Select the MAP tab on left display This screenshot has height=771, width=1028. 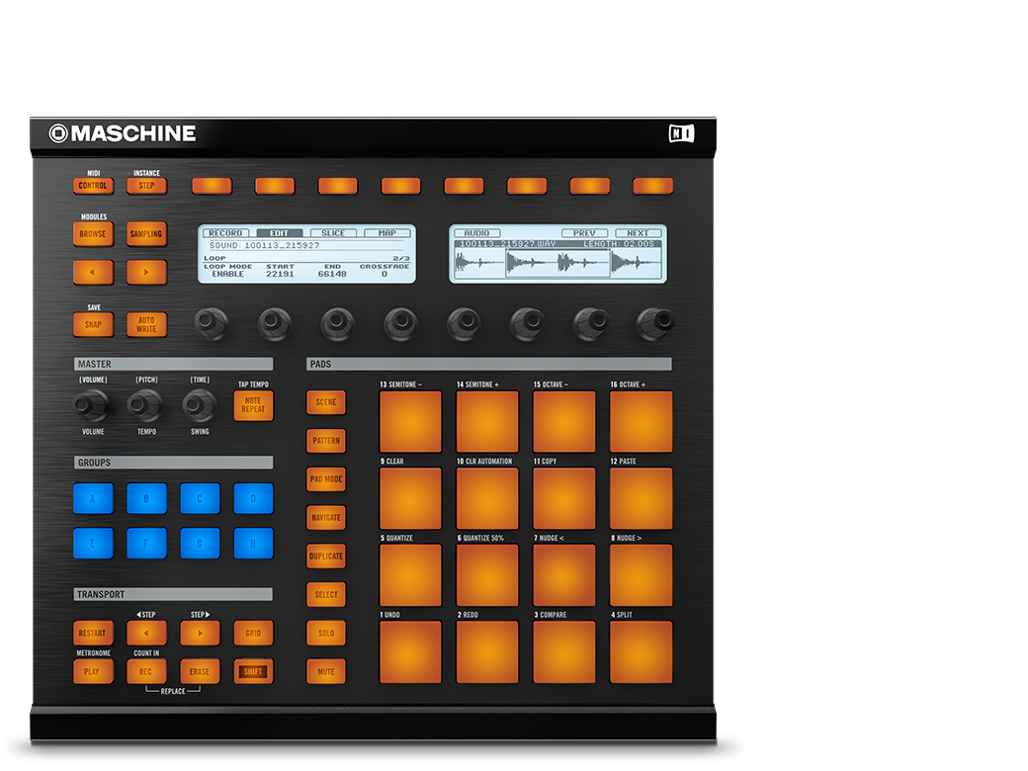[386, 232]
